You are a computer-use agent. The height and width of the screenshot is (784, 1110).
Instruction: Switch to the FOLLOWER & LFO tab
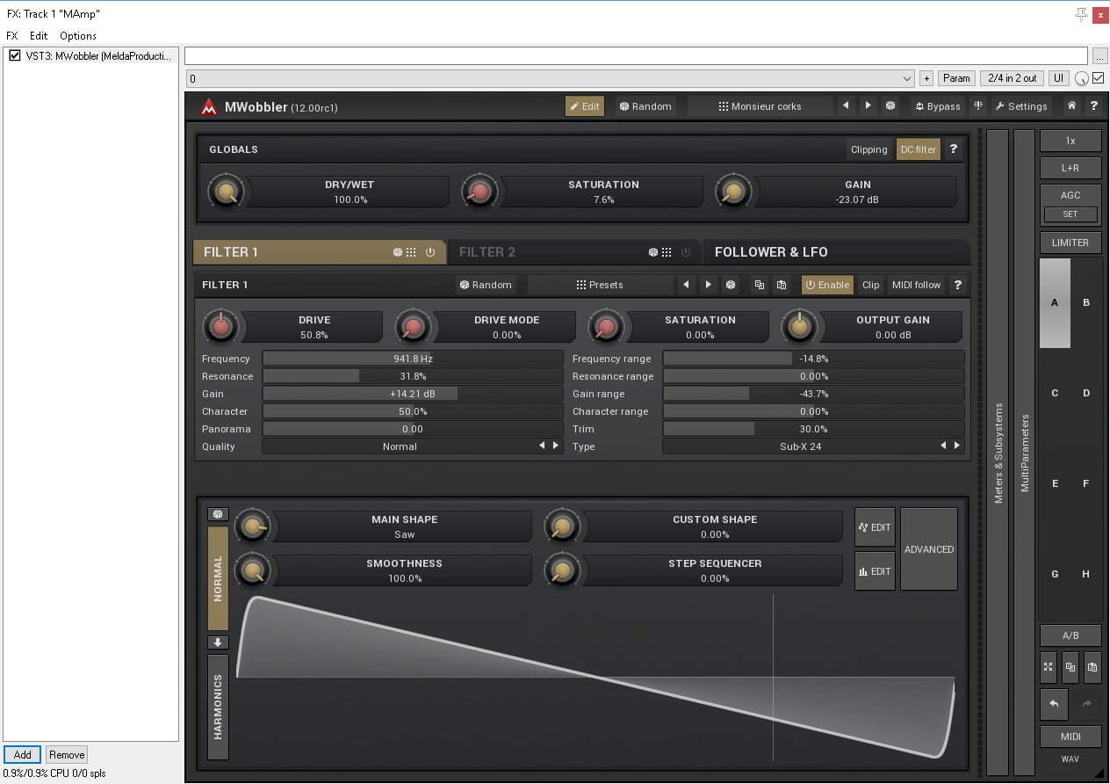pos(837,252)
